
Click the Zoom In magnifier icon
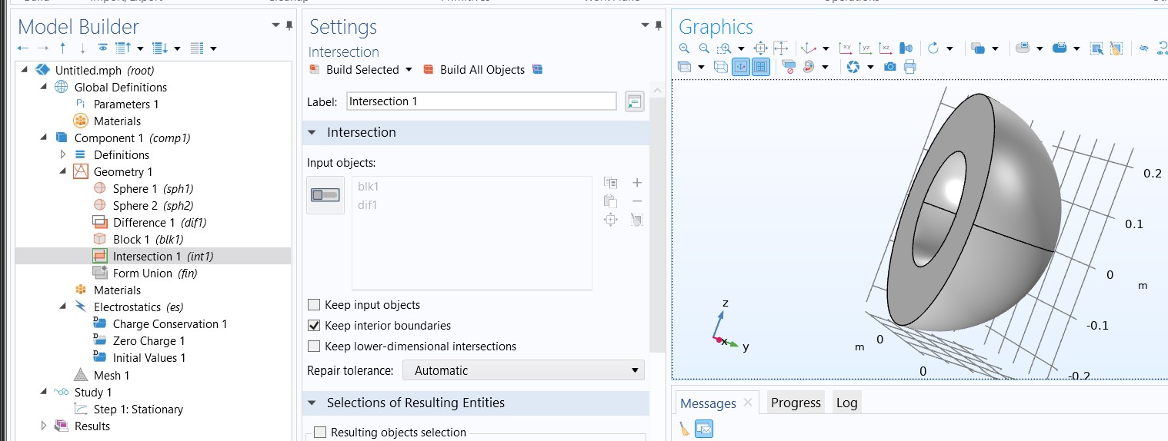click(x=684, y=48)
